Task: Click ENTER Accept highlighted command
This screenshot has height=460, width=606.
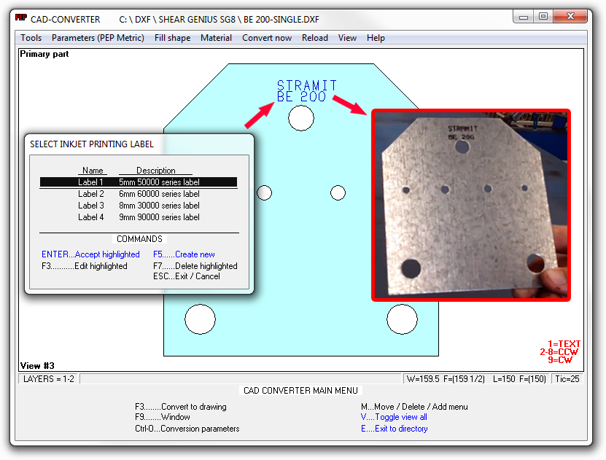Action: pos(90,254)
